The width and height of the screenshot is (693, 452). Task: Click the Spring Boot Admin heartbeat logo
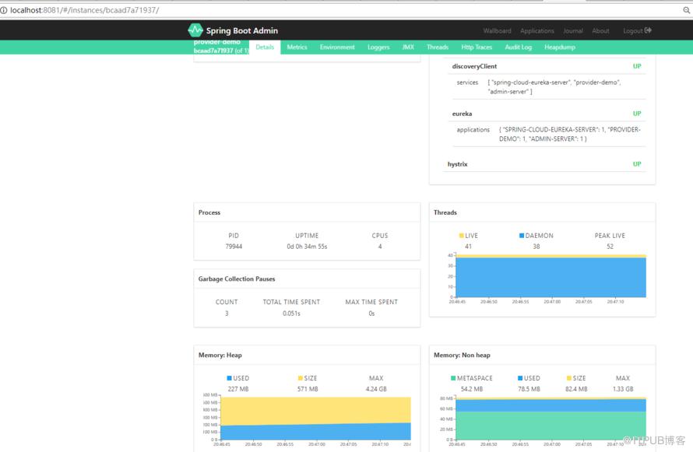[195, 30]
